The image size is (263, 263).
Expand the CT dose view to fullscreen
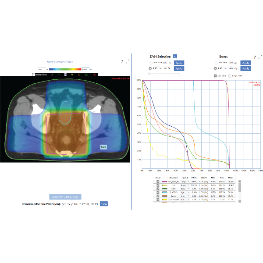coord(128,62)
